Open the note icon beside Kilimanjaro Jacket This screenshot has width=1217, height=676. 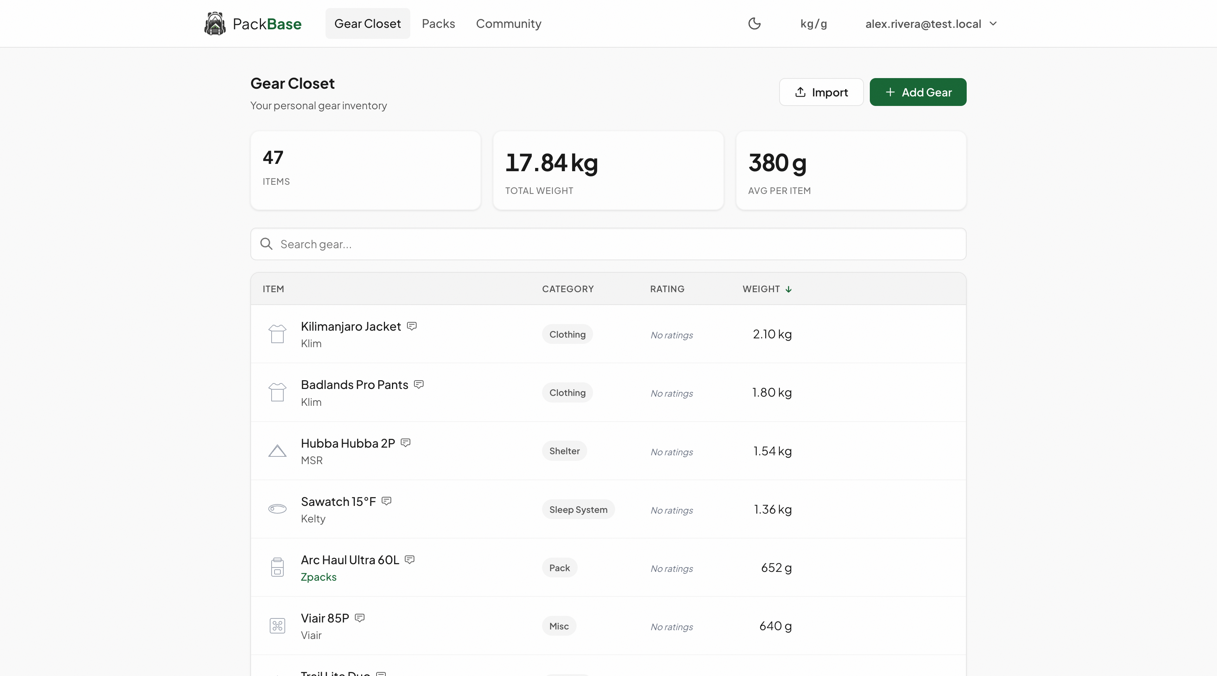click(412, 326)
